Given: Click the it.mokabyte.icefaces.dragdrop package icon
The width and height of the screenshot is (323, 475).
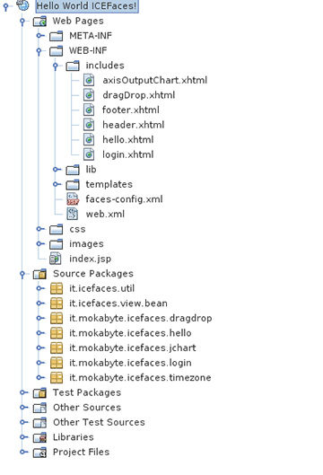Looking at the screenshot, I should point(57,319).
